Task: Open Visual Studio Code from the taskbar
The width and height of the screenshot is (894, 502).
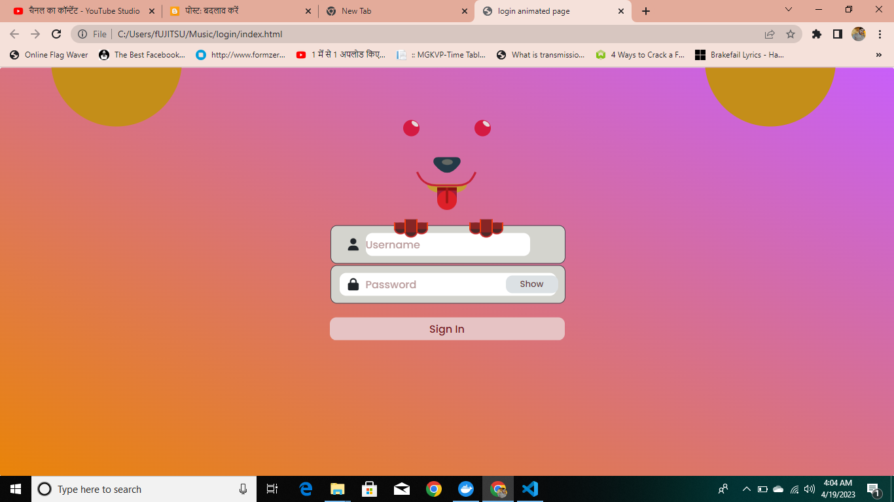Action: (x=531, y=489)
